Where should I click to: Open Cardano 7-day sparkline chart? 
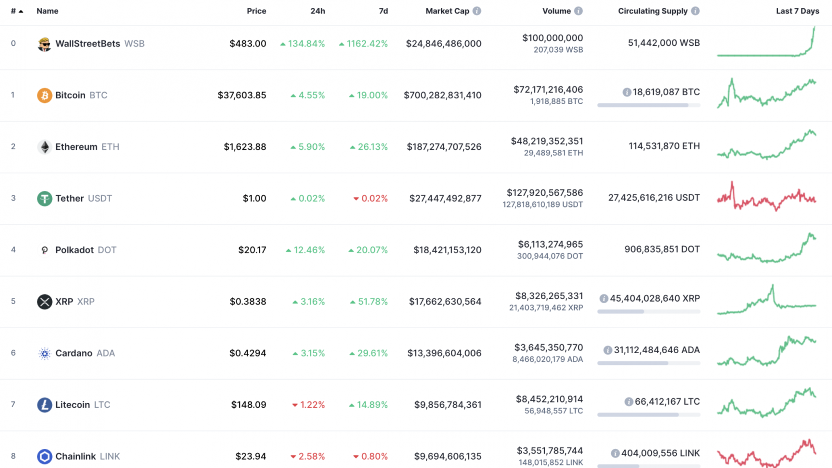pos(766,350)
